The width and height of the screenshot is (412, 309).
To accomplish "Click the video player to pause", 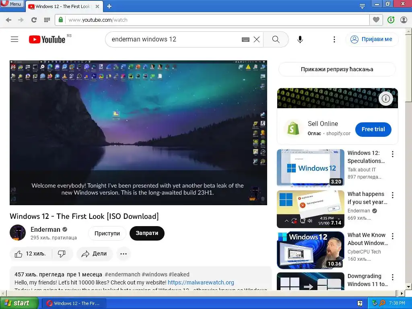I will tap(138, 133).
